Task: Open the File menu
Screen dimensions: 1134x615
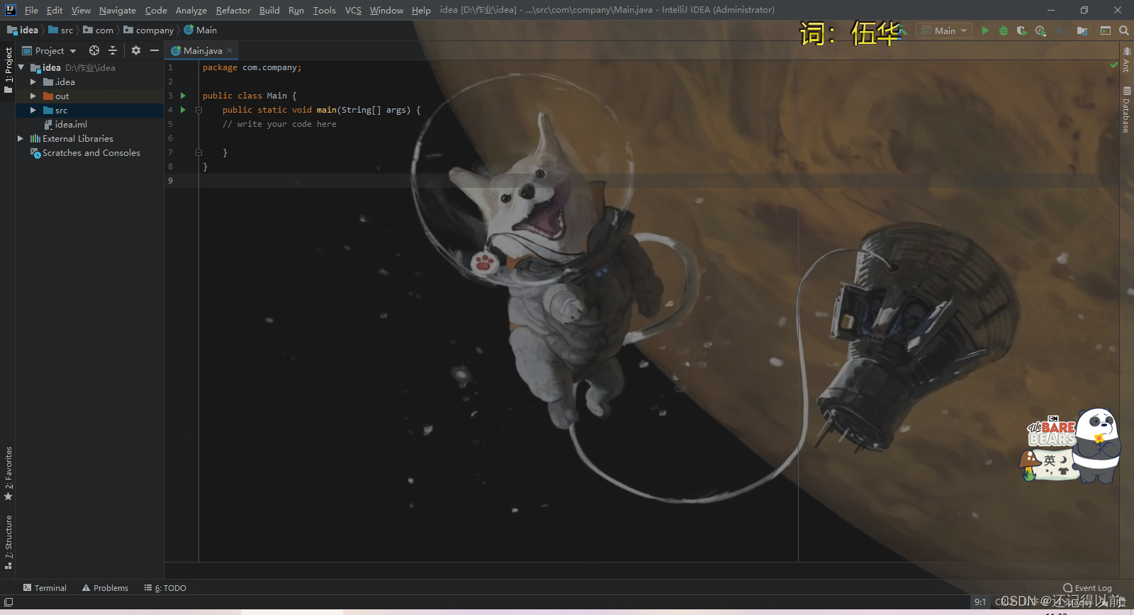Action: click(x=31, y=10)
